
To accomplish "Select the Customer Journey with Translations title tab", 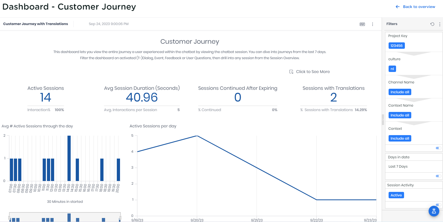I will pos(35,24).
